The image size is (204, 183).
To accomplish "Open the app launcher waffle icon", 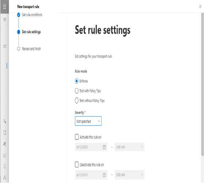I will (4, 7).
